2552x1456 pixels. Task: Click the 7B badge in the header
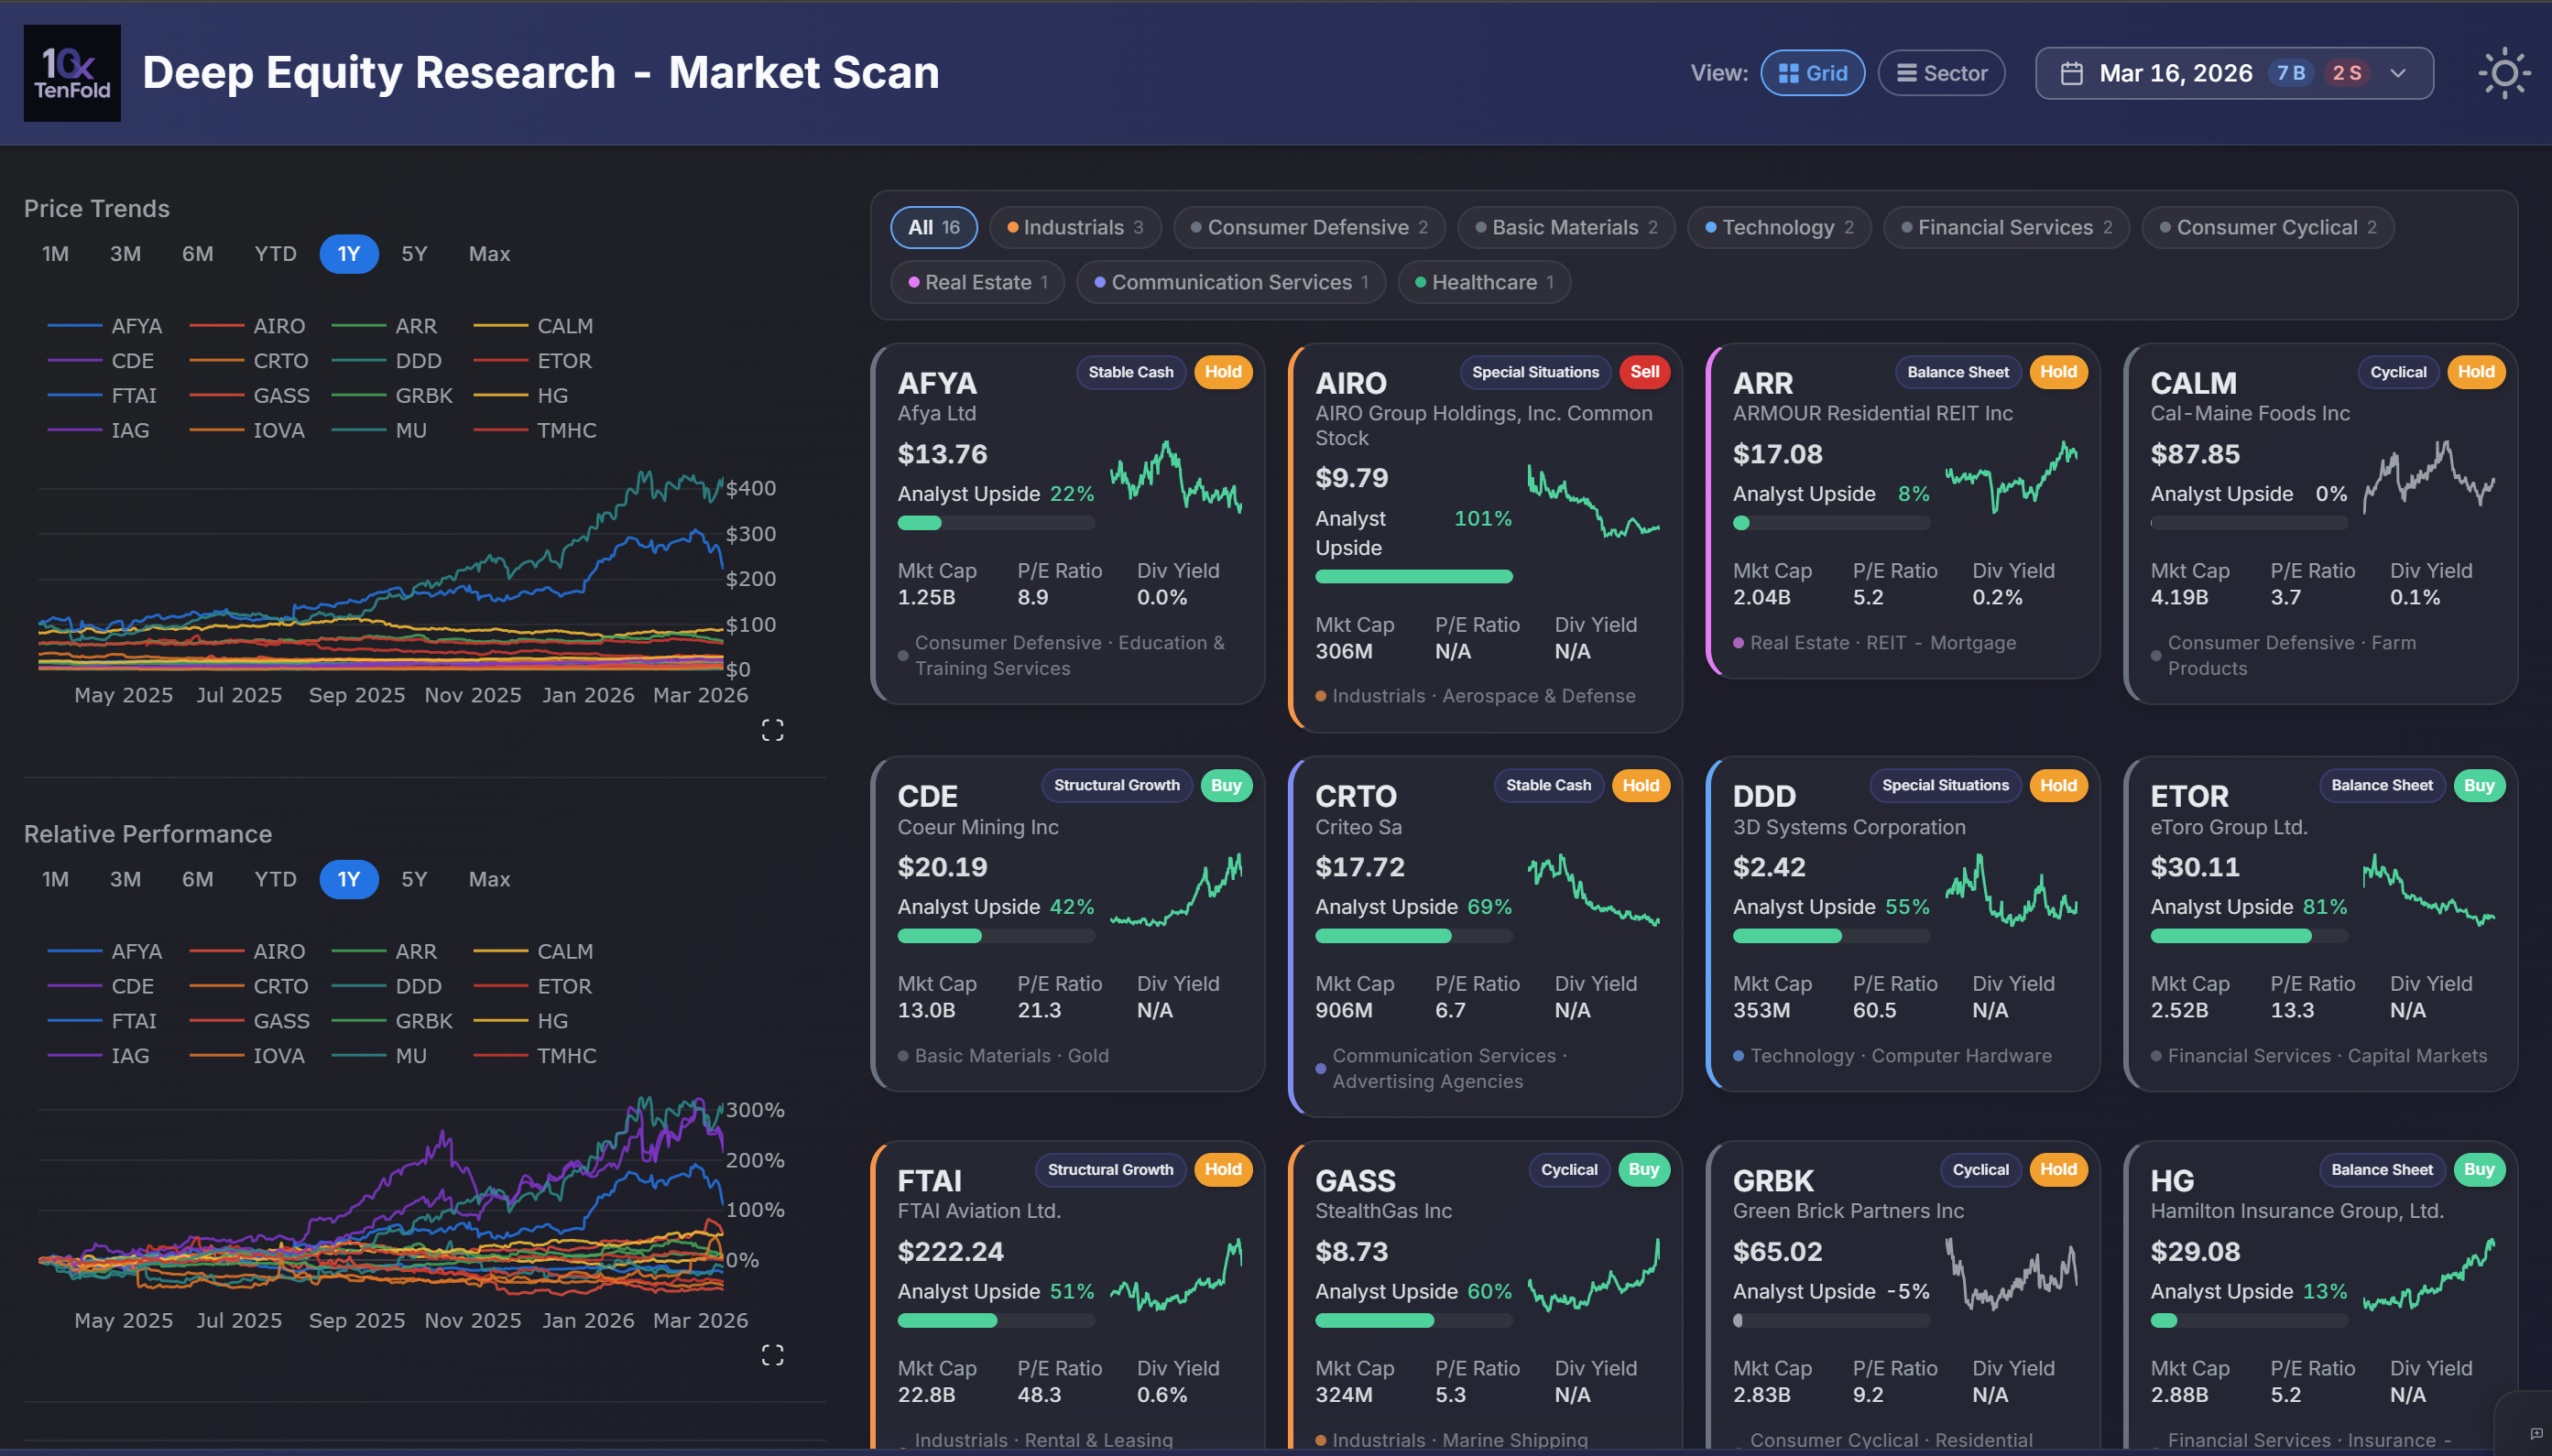[x=2290, y=72]
